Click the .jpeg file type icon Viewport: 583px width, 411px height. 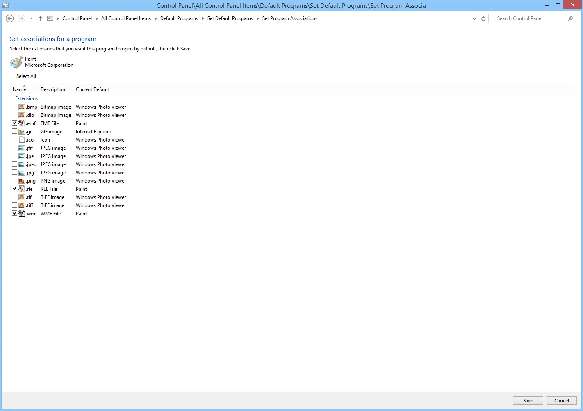[22, 164]
